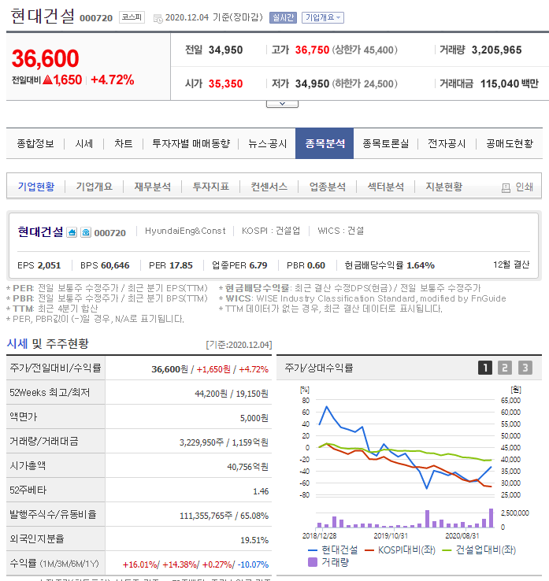This screenshot has width=549, height=581.
Task: Go to the 기업개요 sub-tab
Action: coord(95,187)
